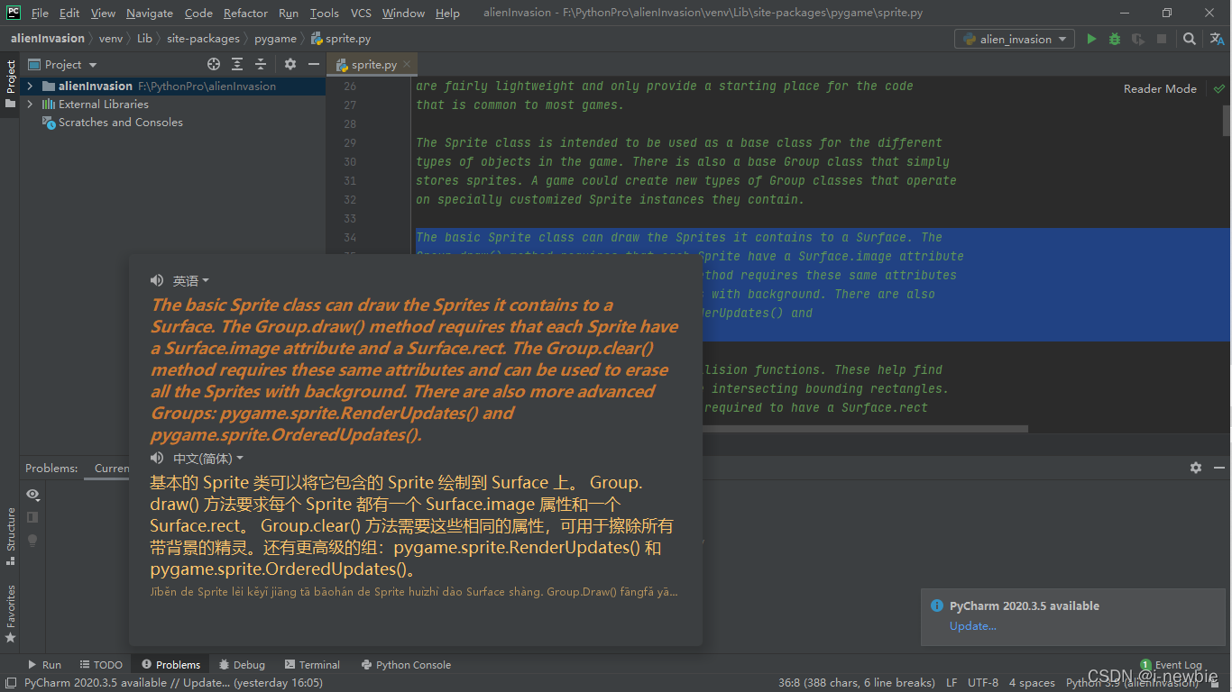Screen dimensions: 1232x692
Task: Expand External Libraries tree node
Action: pyautogui.click(x=30, y=105)
